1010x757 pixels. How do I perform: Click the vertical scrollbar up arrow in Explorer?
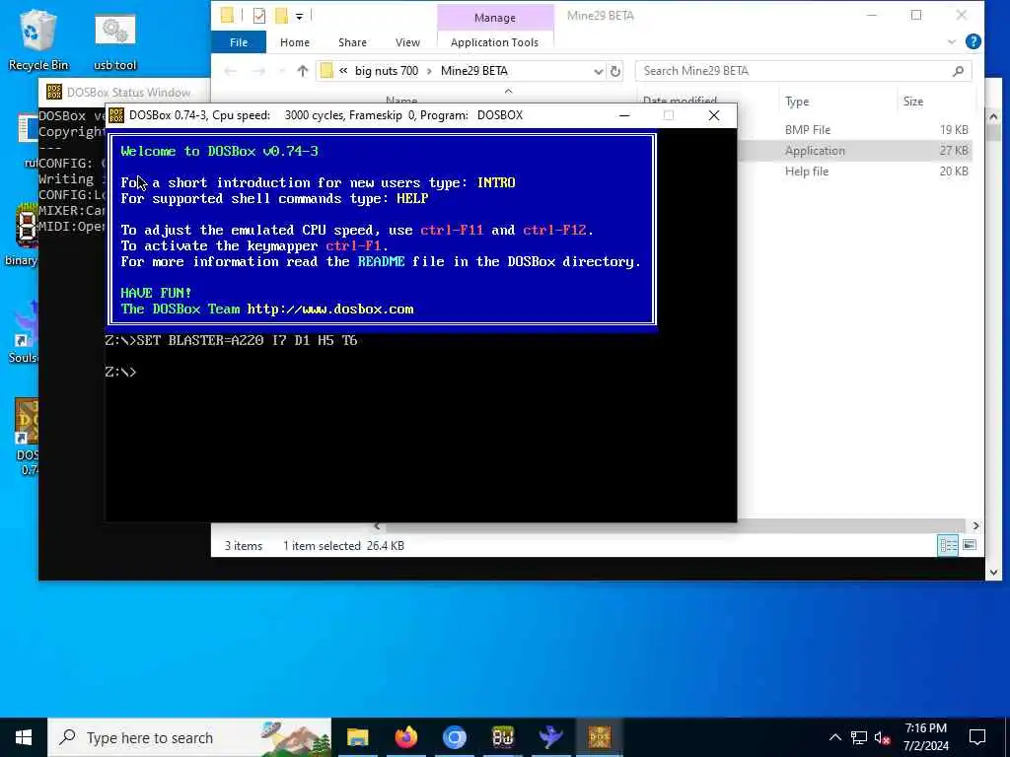(992, 117)
